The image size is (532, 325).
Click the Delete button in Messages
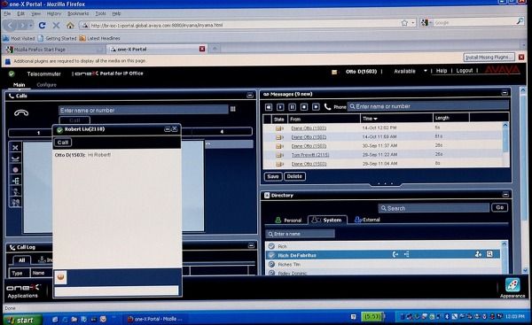294,176
